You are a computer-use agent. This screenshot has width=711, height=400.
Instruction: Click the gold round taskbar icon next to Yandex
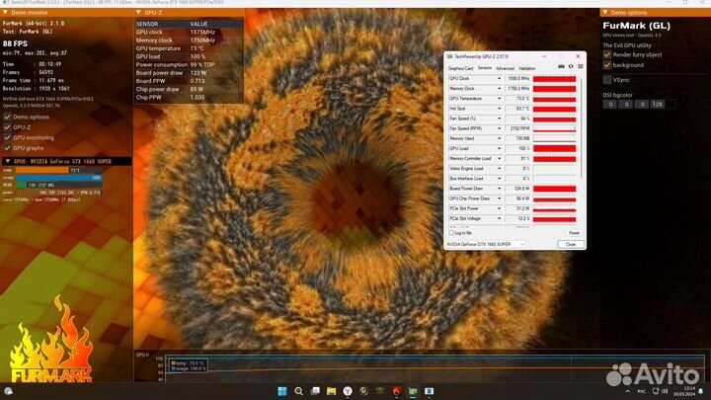[364, 391]
